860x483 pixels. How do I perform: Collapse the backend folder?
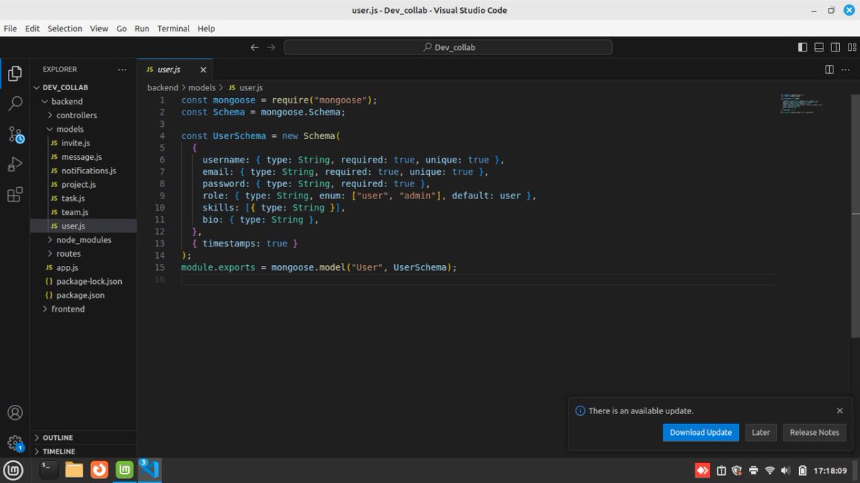pyautogui.click(x=83, y=101)
